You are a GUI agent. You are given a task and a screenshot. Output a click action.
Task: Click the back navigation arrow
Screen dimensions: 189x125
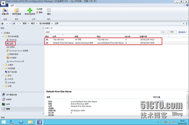click(x=2, y=24)
